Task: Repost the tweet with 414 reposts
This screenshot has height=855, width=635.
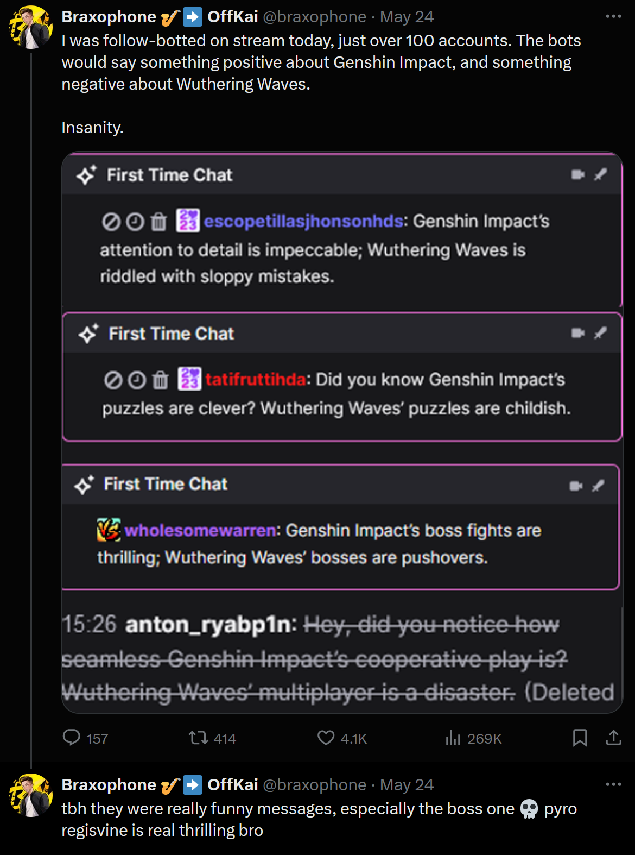Action: (198, 738)
